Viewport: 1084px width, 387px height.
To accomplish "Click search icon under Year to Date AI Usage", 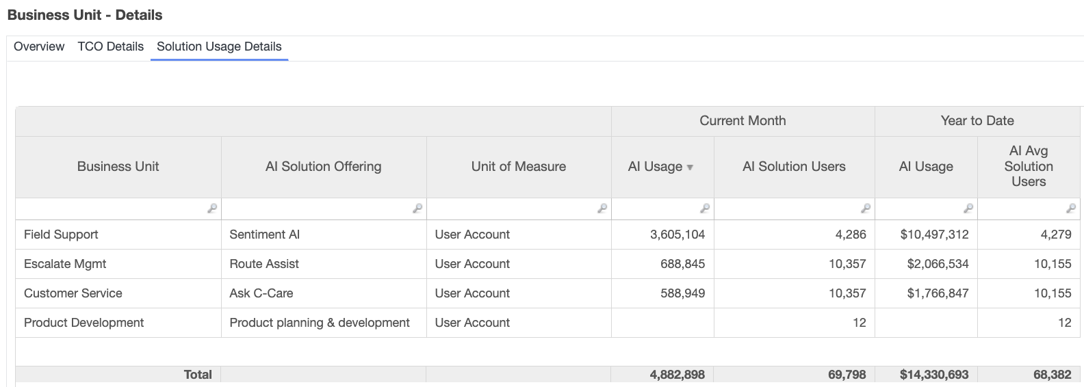I will (x=968, y=209).
